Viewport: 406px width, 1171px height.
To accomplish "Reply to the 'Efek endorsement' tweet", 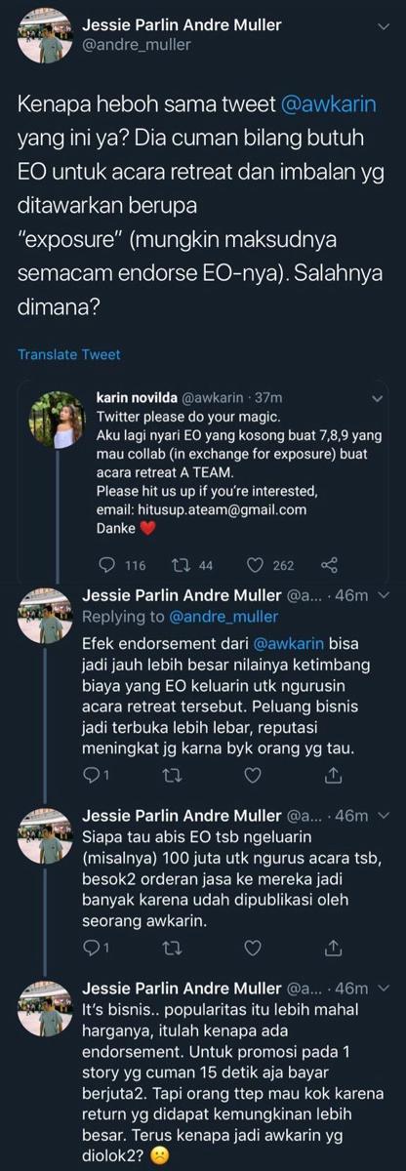I will click(91, 777).
